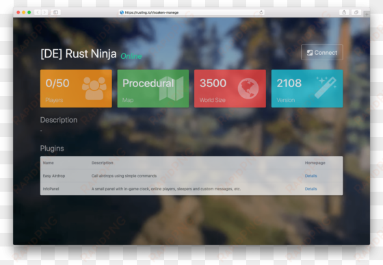Click the browser address bar
The width and height of the screenshot is (383, 265).
[x=191, y=12]
